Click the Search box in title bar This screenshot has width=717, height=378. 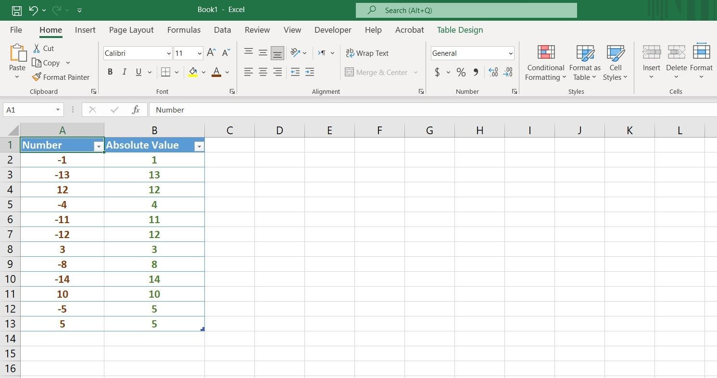[x=466, y=10]
